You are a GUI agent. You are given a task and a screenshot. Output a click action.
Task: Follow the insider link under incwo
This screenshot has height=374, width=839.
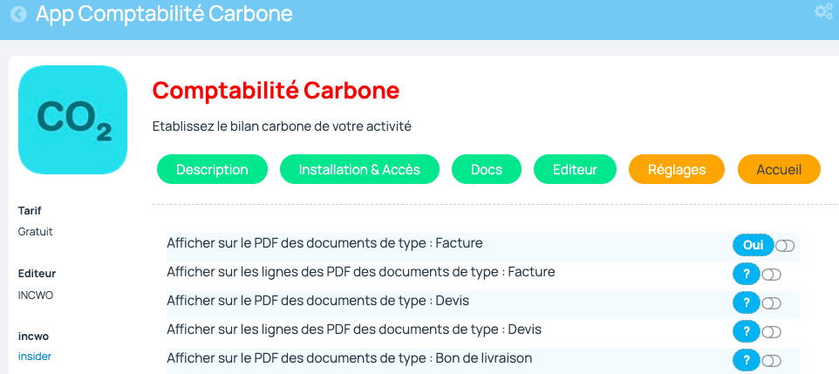coord(35,357)
